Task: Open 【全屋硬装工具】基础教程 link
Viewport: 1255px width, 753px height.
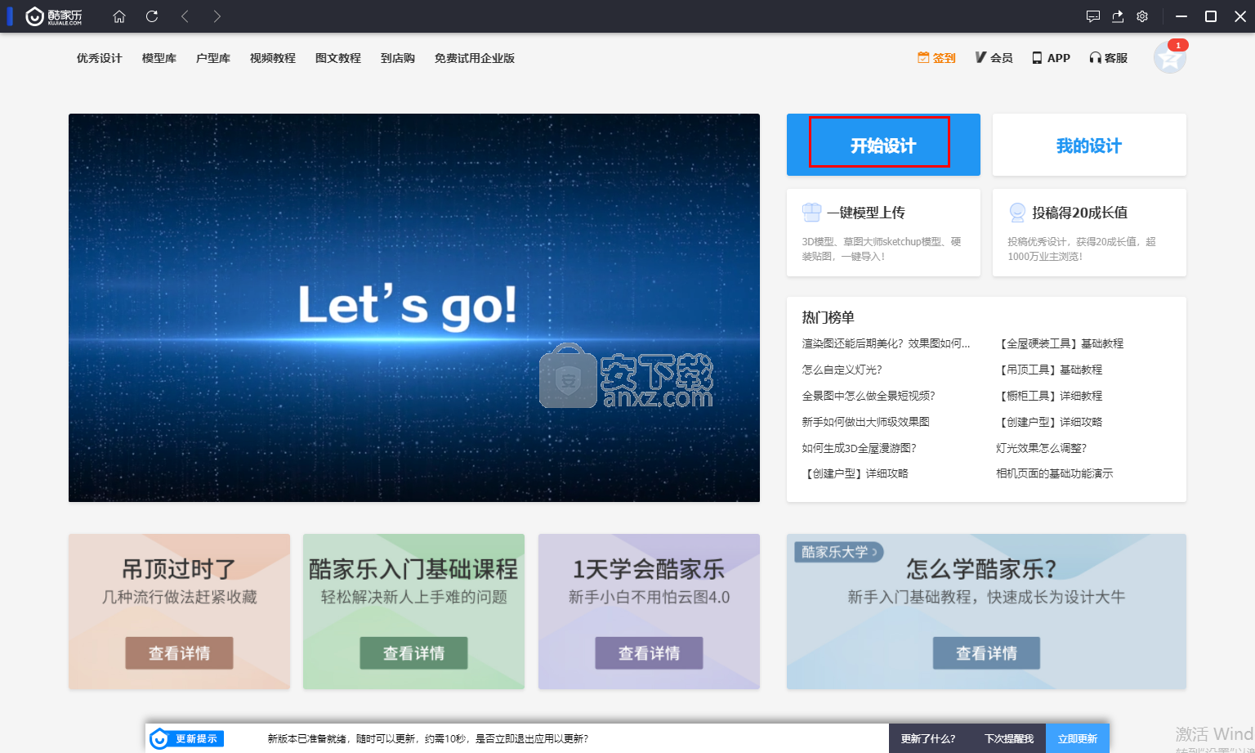Action: [1060, 343]
